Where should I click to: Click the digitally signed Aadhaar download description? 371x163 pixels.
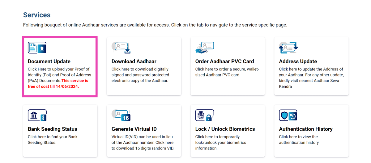click(140, 75)
